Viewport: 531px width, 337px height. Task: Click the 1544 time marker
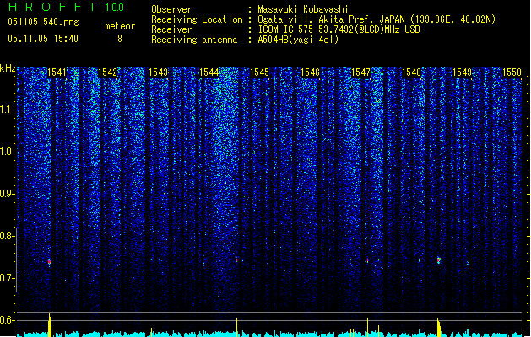tap(209, 72)
